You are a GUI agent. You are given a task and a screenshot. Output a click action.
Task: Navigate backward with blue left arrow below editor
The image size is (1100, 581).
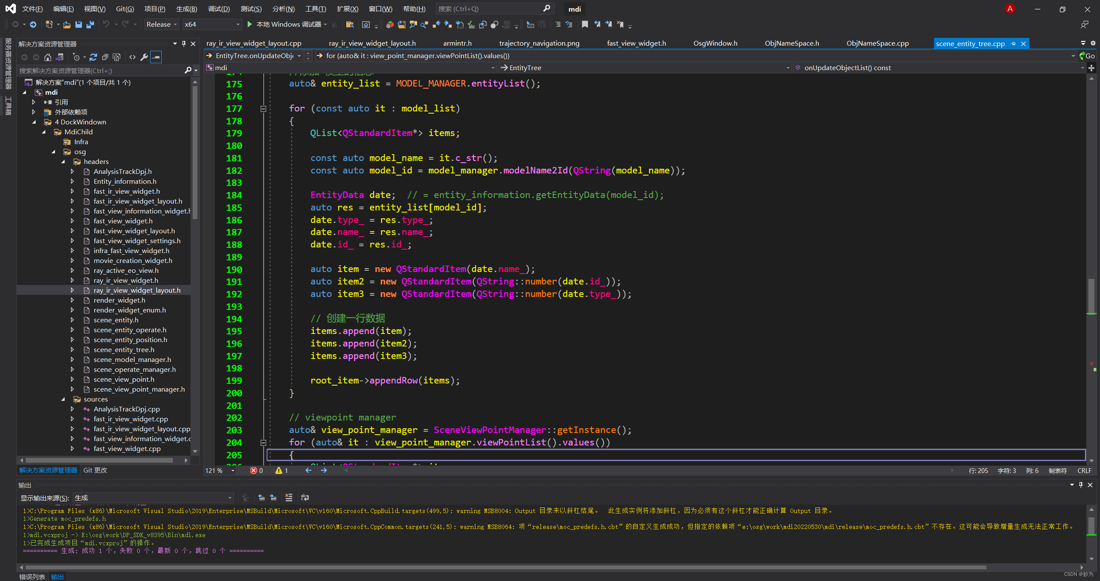tap(308, 470)
